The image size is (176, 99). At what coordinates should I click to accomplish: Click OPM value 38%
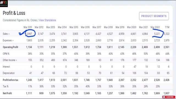(x=30, y=54)
